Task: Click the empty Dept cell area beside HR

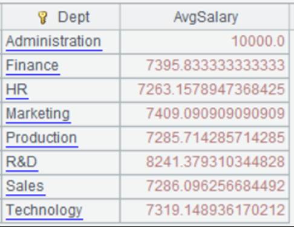Action: click(74, 90)
